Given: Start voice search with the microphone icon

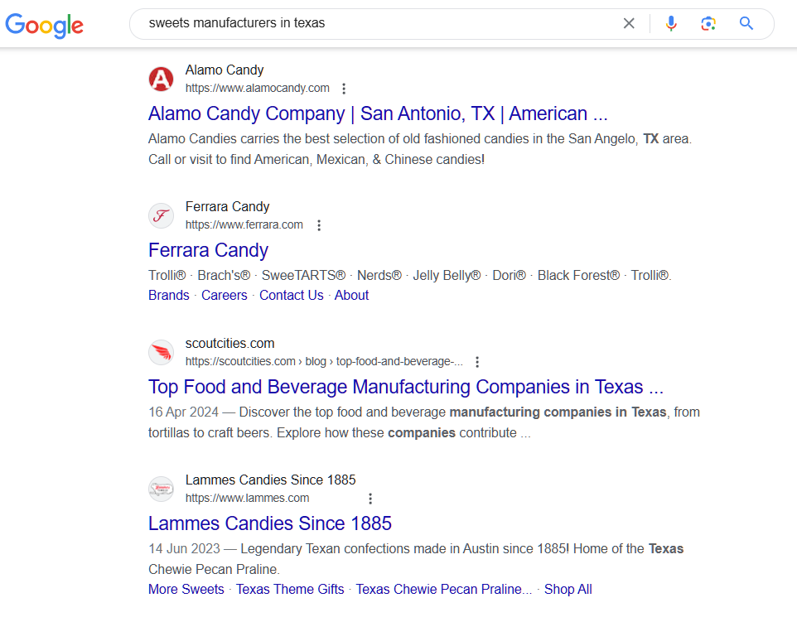Looking at the screenshot, I should click(x=671, y=23).
